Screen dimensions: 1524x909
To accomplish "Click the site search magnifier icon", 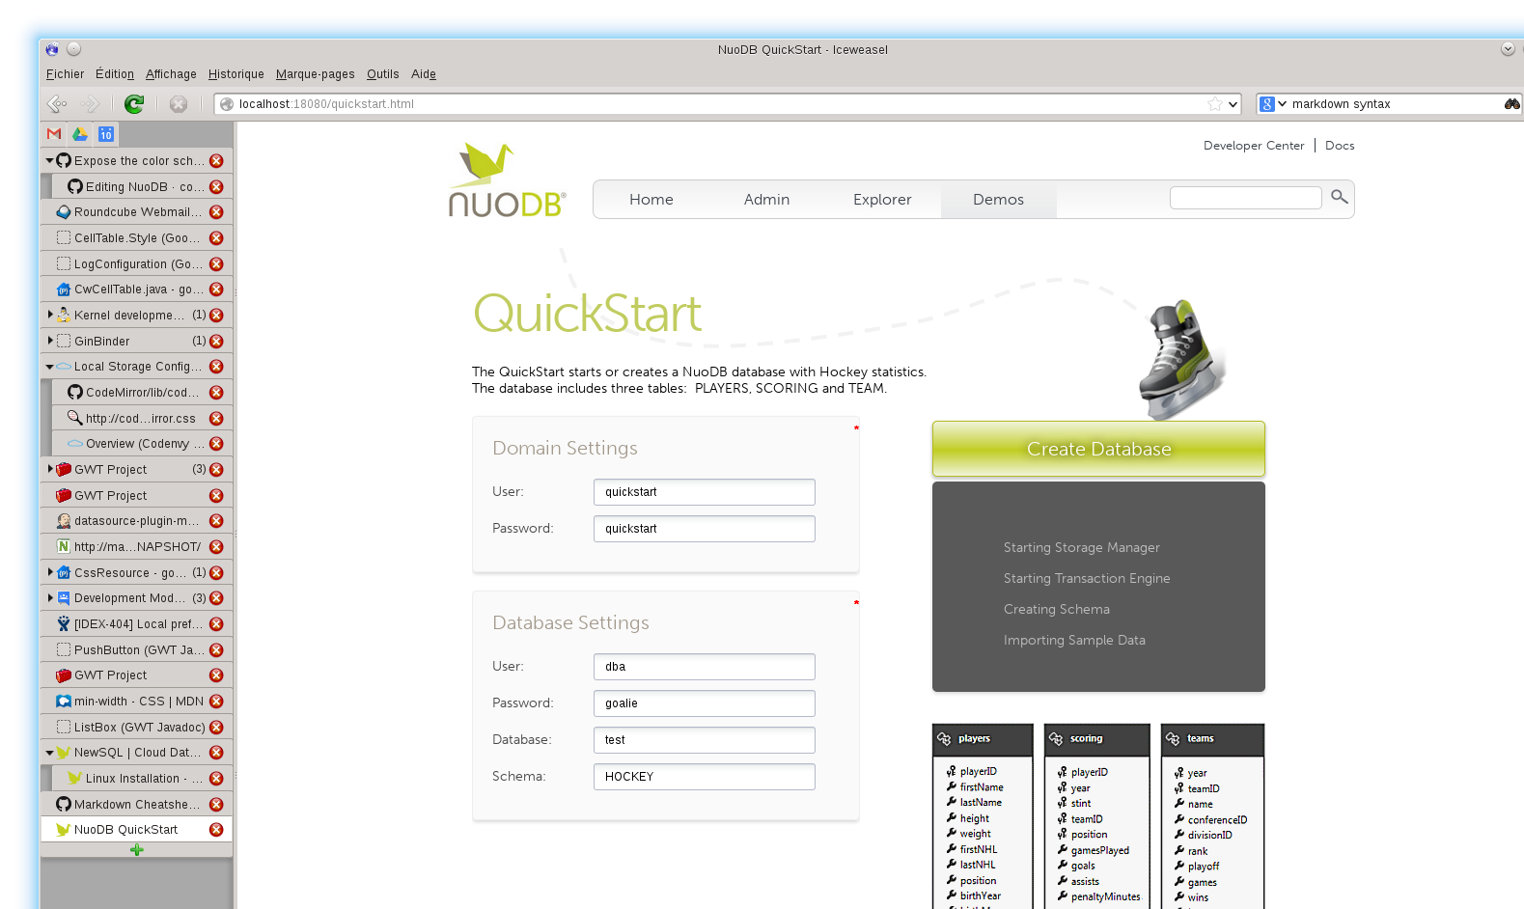I will (1339, 197).
